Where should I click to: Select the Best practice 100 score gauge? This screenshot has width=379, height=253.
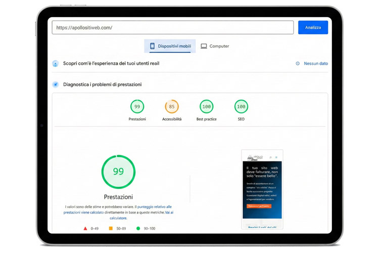[206, 107]
